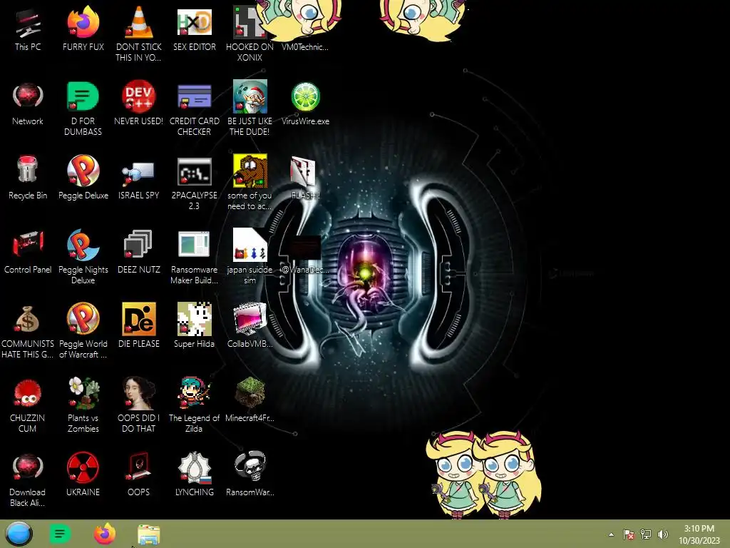
Task: Select the LYNCHING desktop shortcut
Action: (194, 467)
